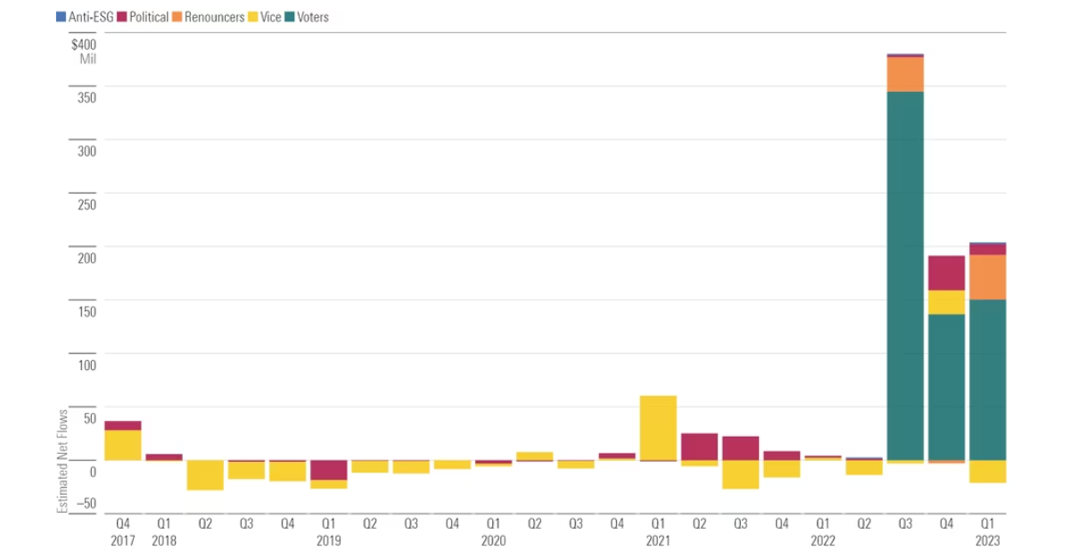This screenshot has width=1070, height=559.
Task: Click the teal Voters bar for Q3 2022
Action: click(905, 275)
